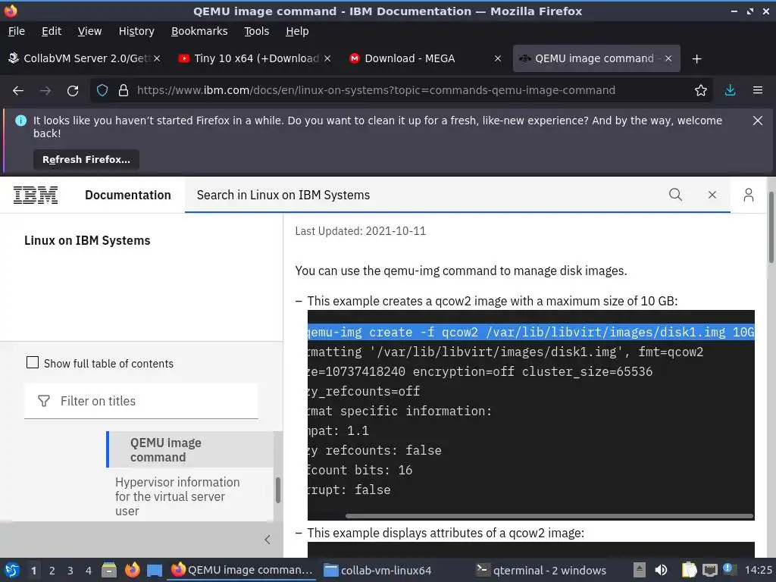Click the page vertical scrollbar thumb
Image resolution: width=776 pixels, height=582 pixels.
[771, 227]
